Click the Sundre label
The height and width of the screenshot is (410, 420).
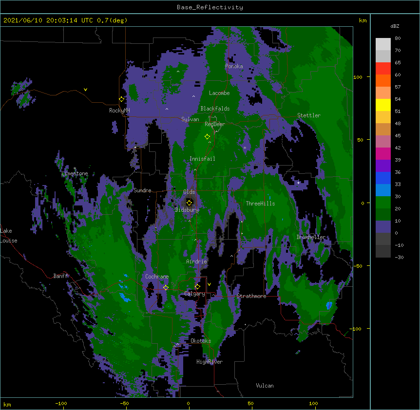click(x=142, y=190)
